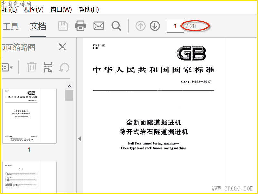258x194 pixels.
Task: Close the page thumbnails panel
Action: click(62, 47)
